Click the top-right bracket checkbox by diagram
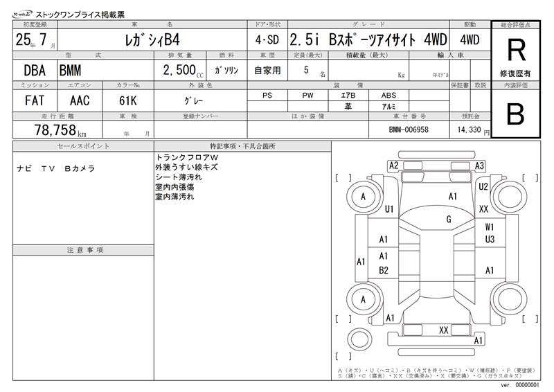Viewport: 554px width, 392px height. [x=530, y=178]
